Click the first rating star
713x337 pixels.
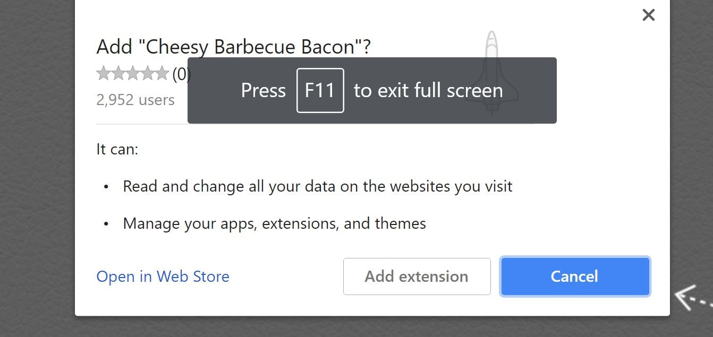tap(104, 74)
